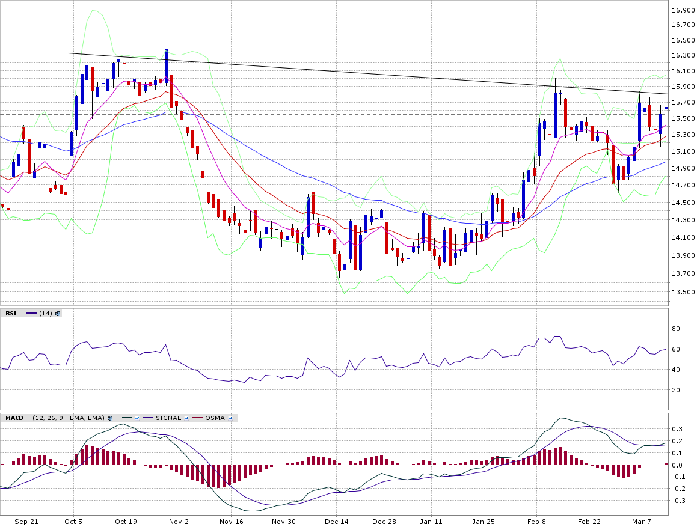
Task: Click the RSI 20 level label
Action: tap(676, 390)
